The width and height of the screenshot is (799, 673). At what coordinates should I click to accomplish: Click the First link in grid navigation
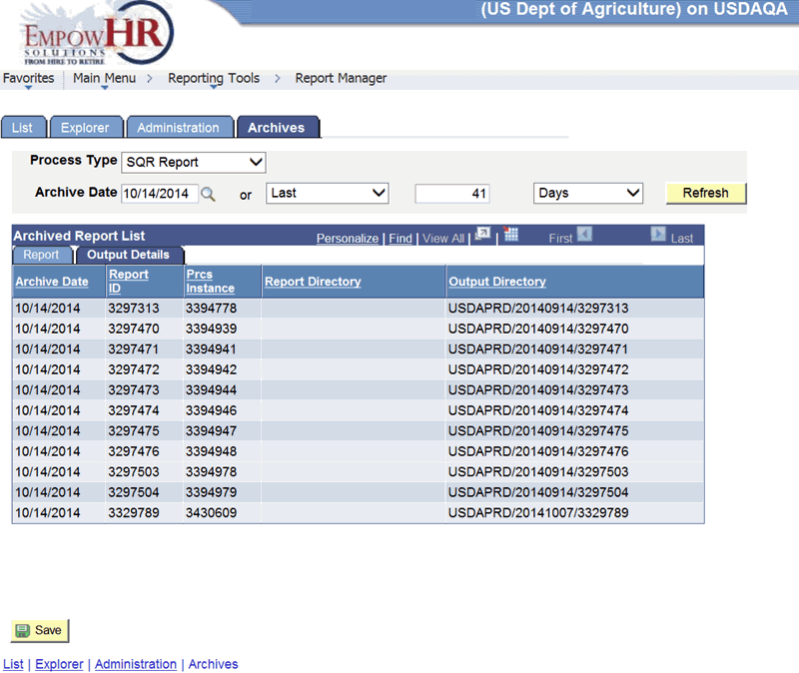[x=561, y=239]
